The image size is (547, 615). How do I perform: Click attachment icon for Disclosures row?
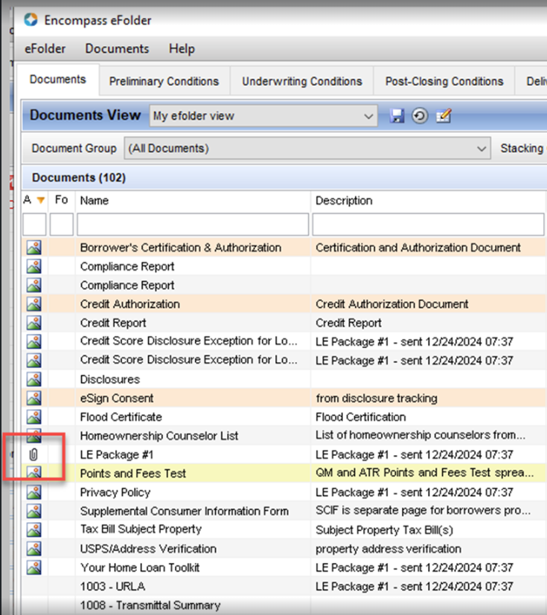pos(34,379)
